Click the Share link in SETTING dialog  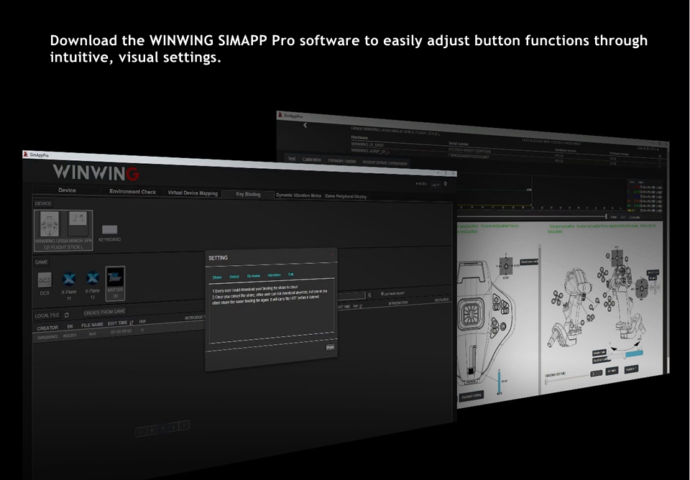pos(216,277)
